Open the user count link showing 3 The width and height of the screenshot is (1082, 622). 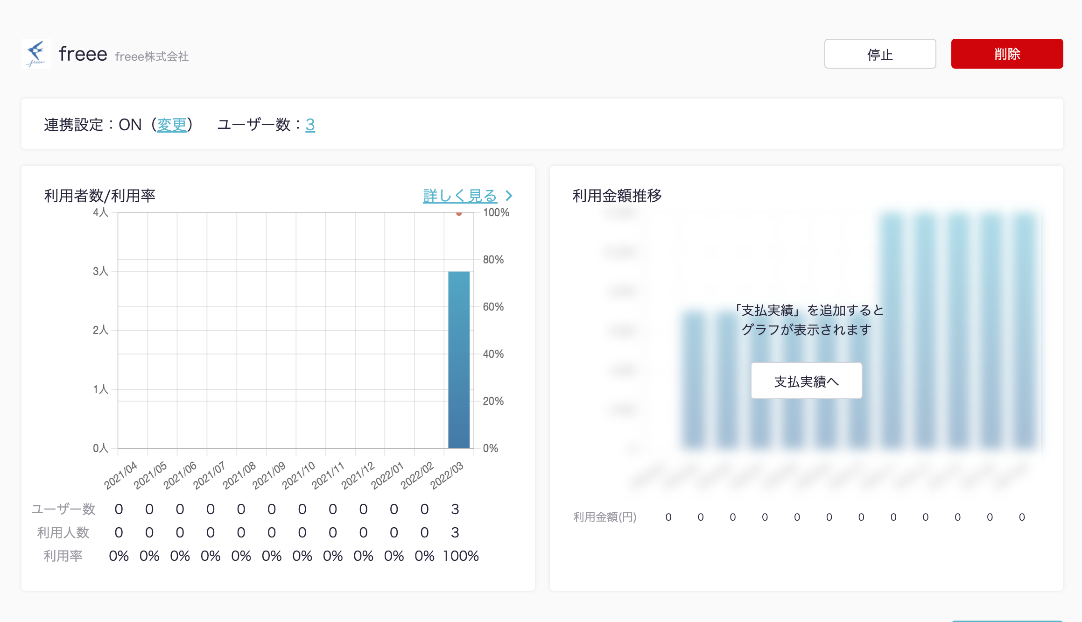click(310, 125)
